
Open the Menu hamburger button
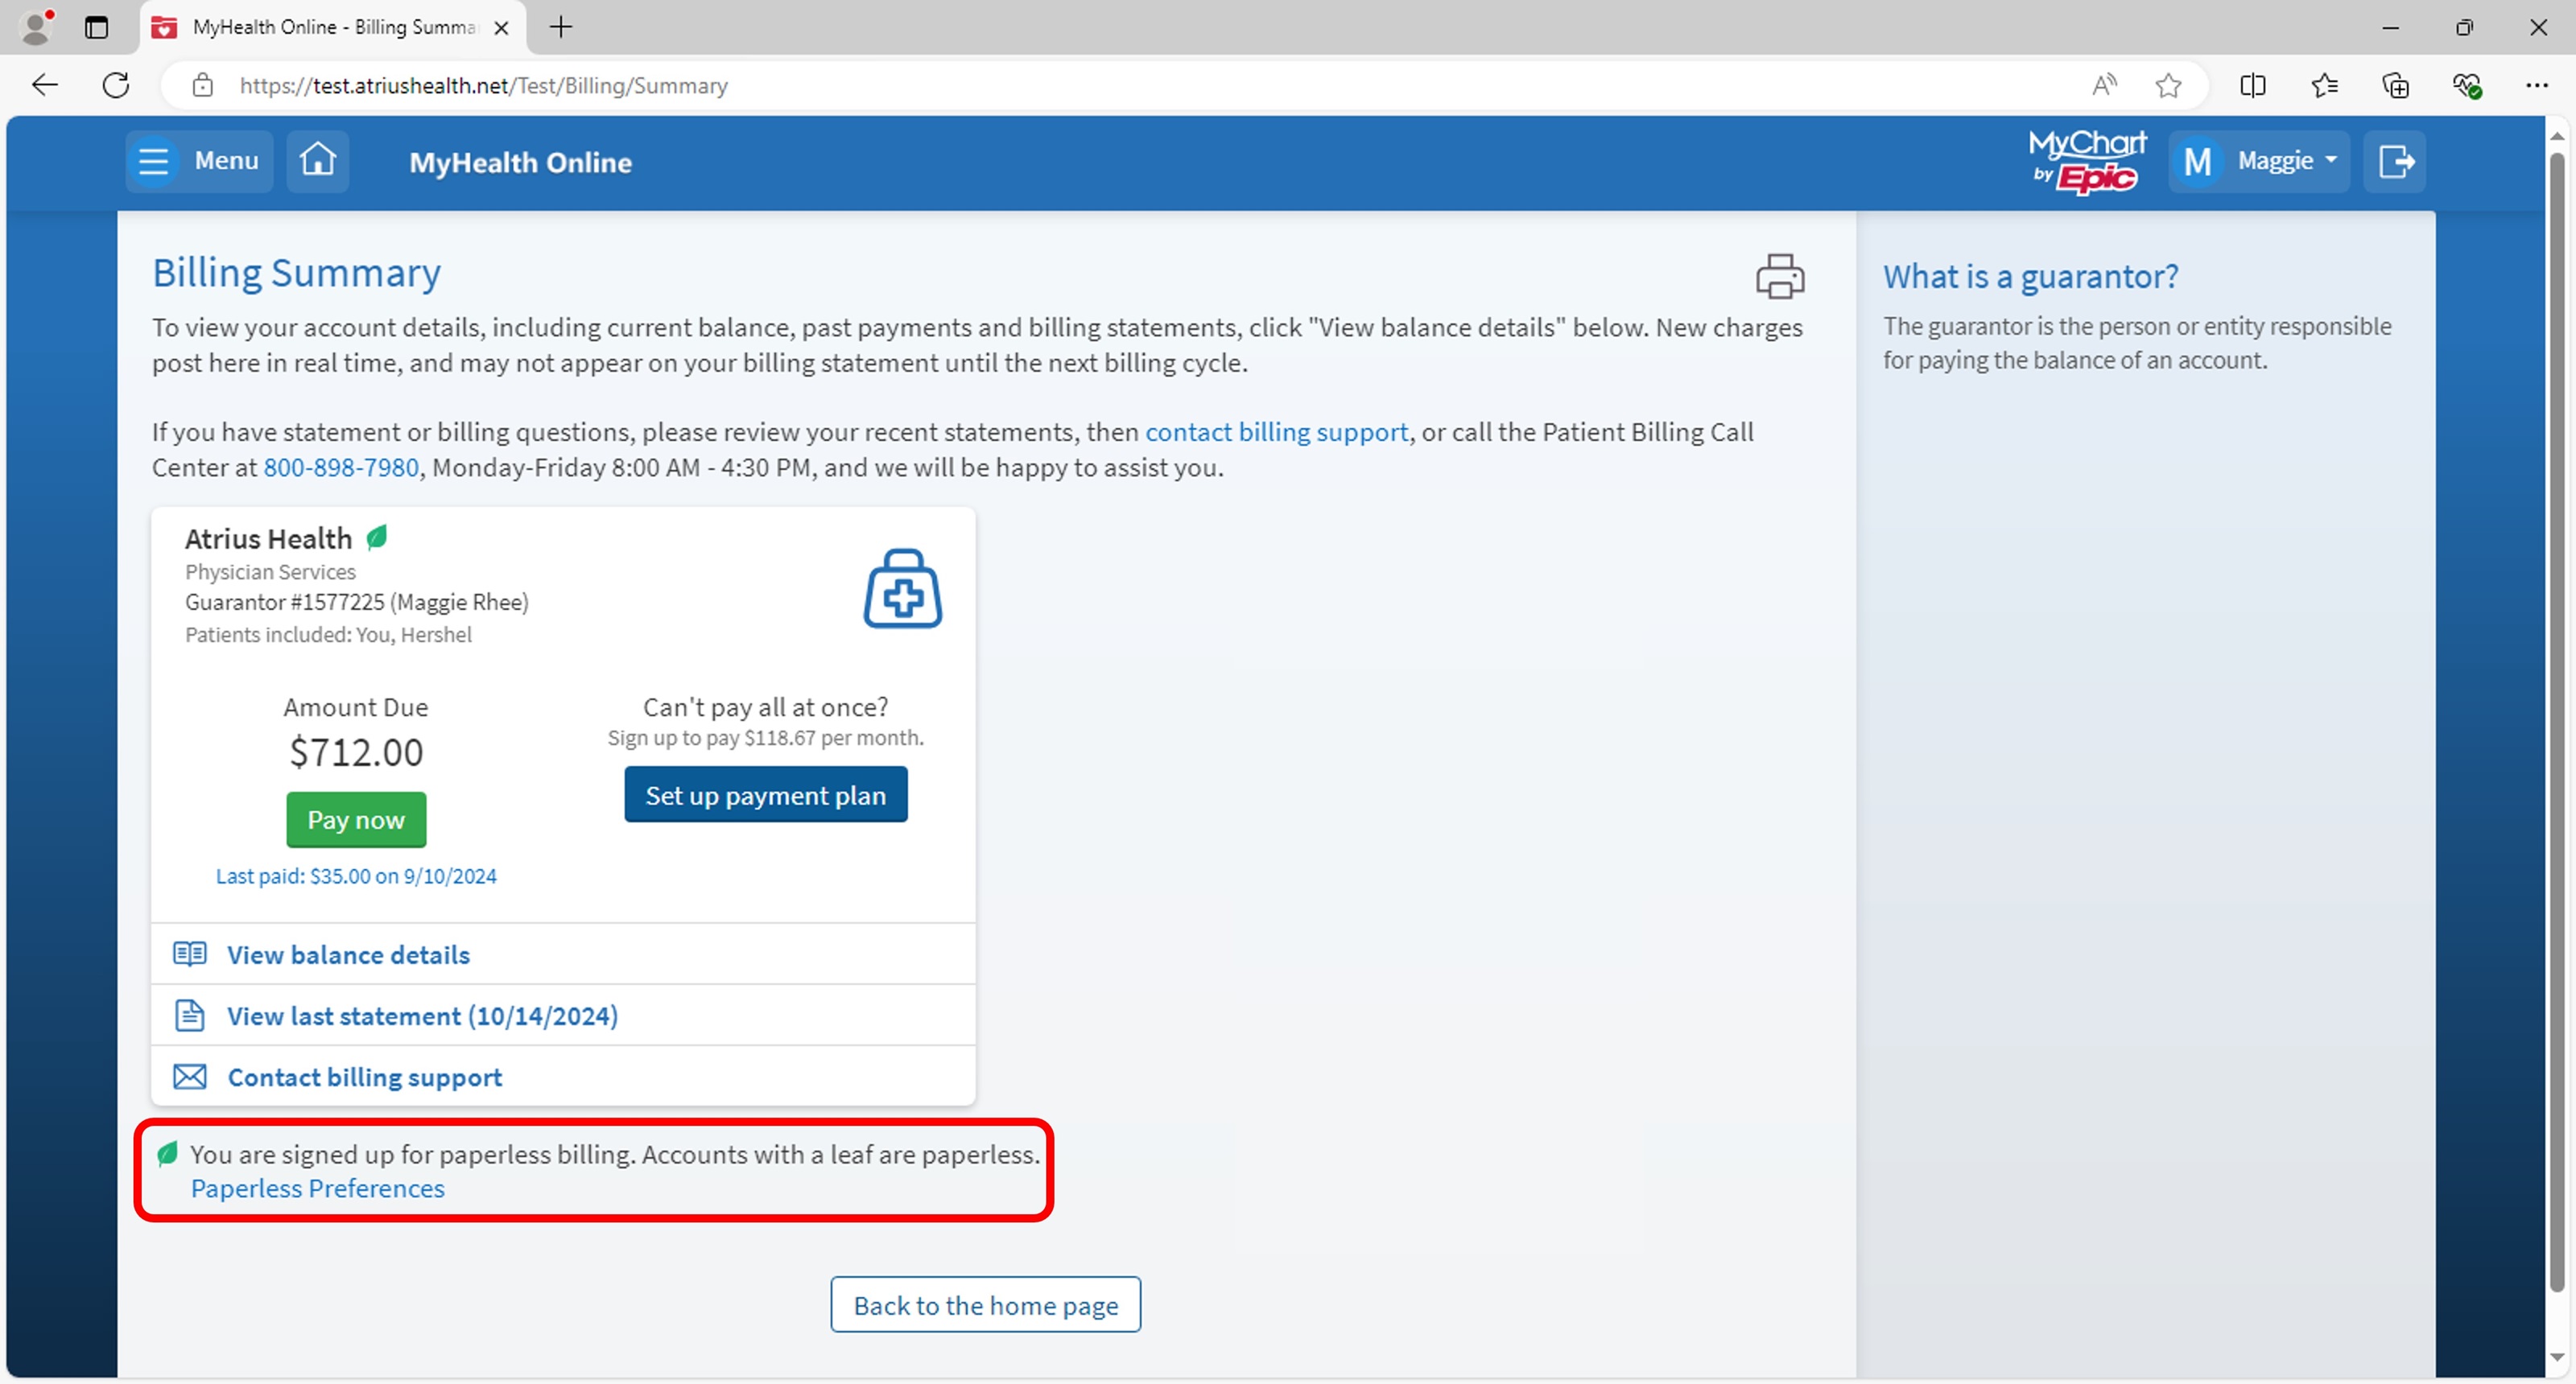198,161
